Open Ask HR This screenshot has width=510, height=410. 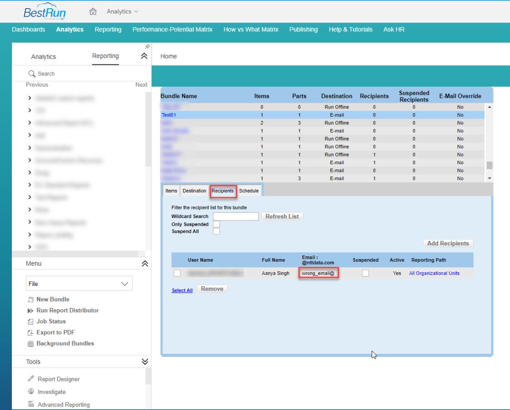pos(394,29)
